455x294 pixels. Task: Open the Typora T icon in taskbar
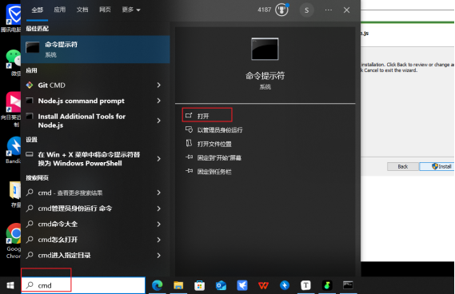305,285
